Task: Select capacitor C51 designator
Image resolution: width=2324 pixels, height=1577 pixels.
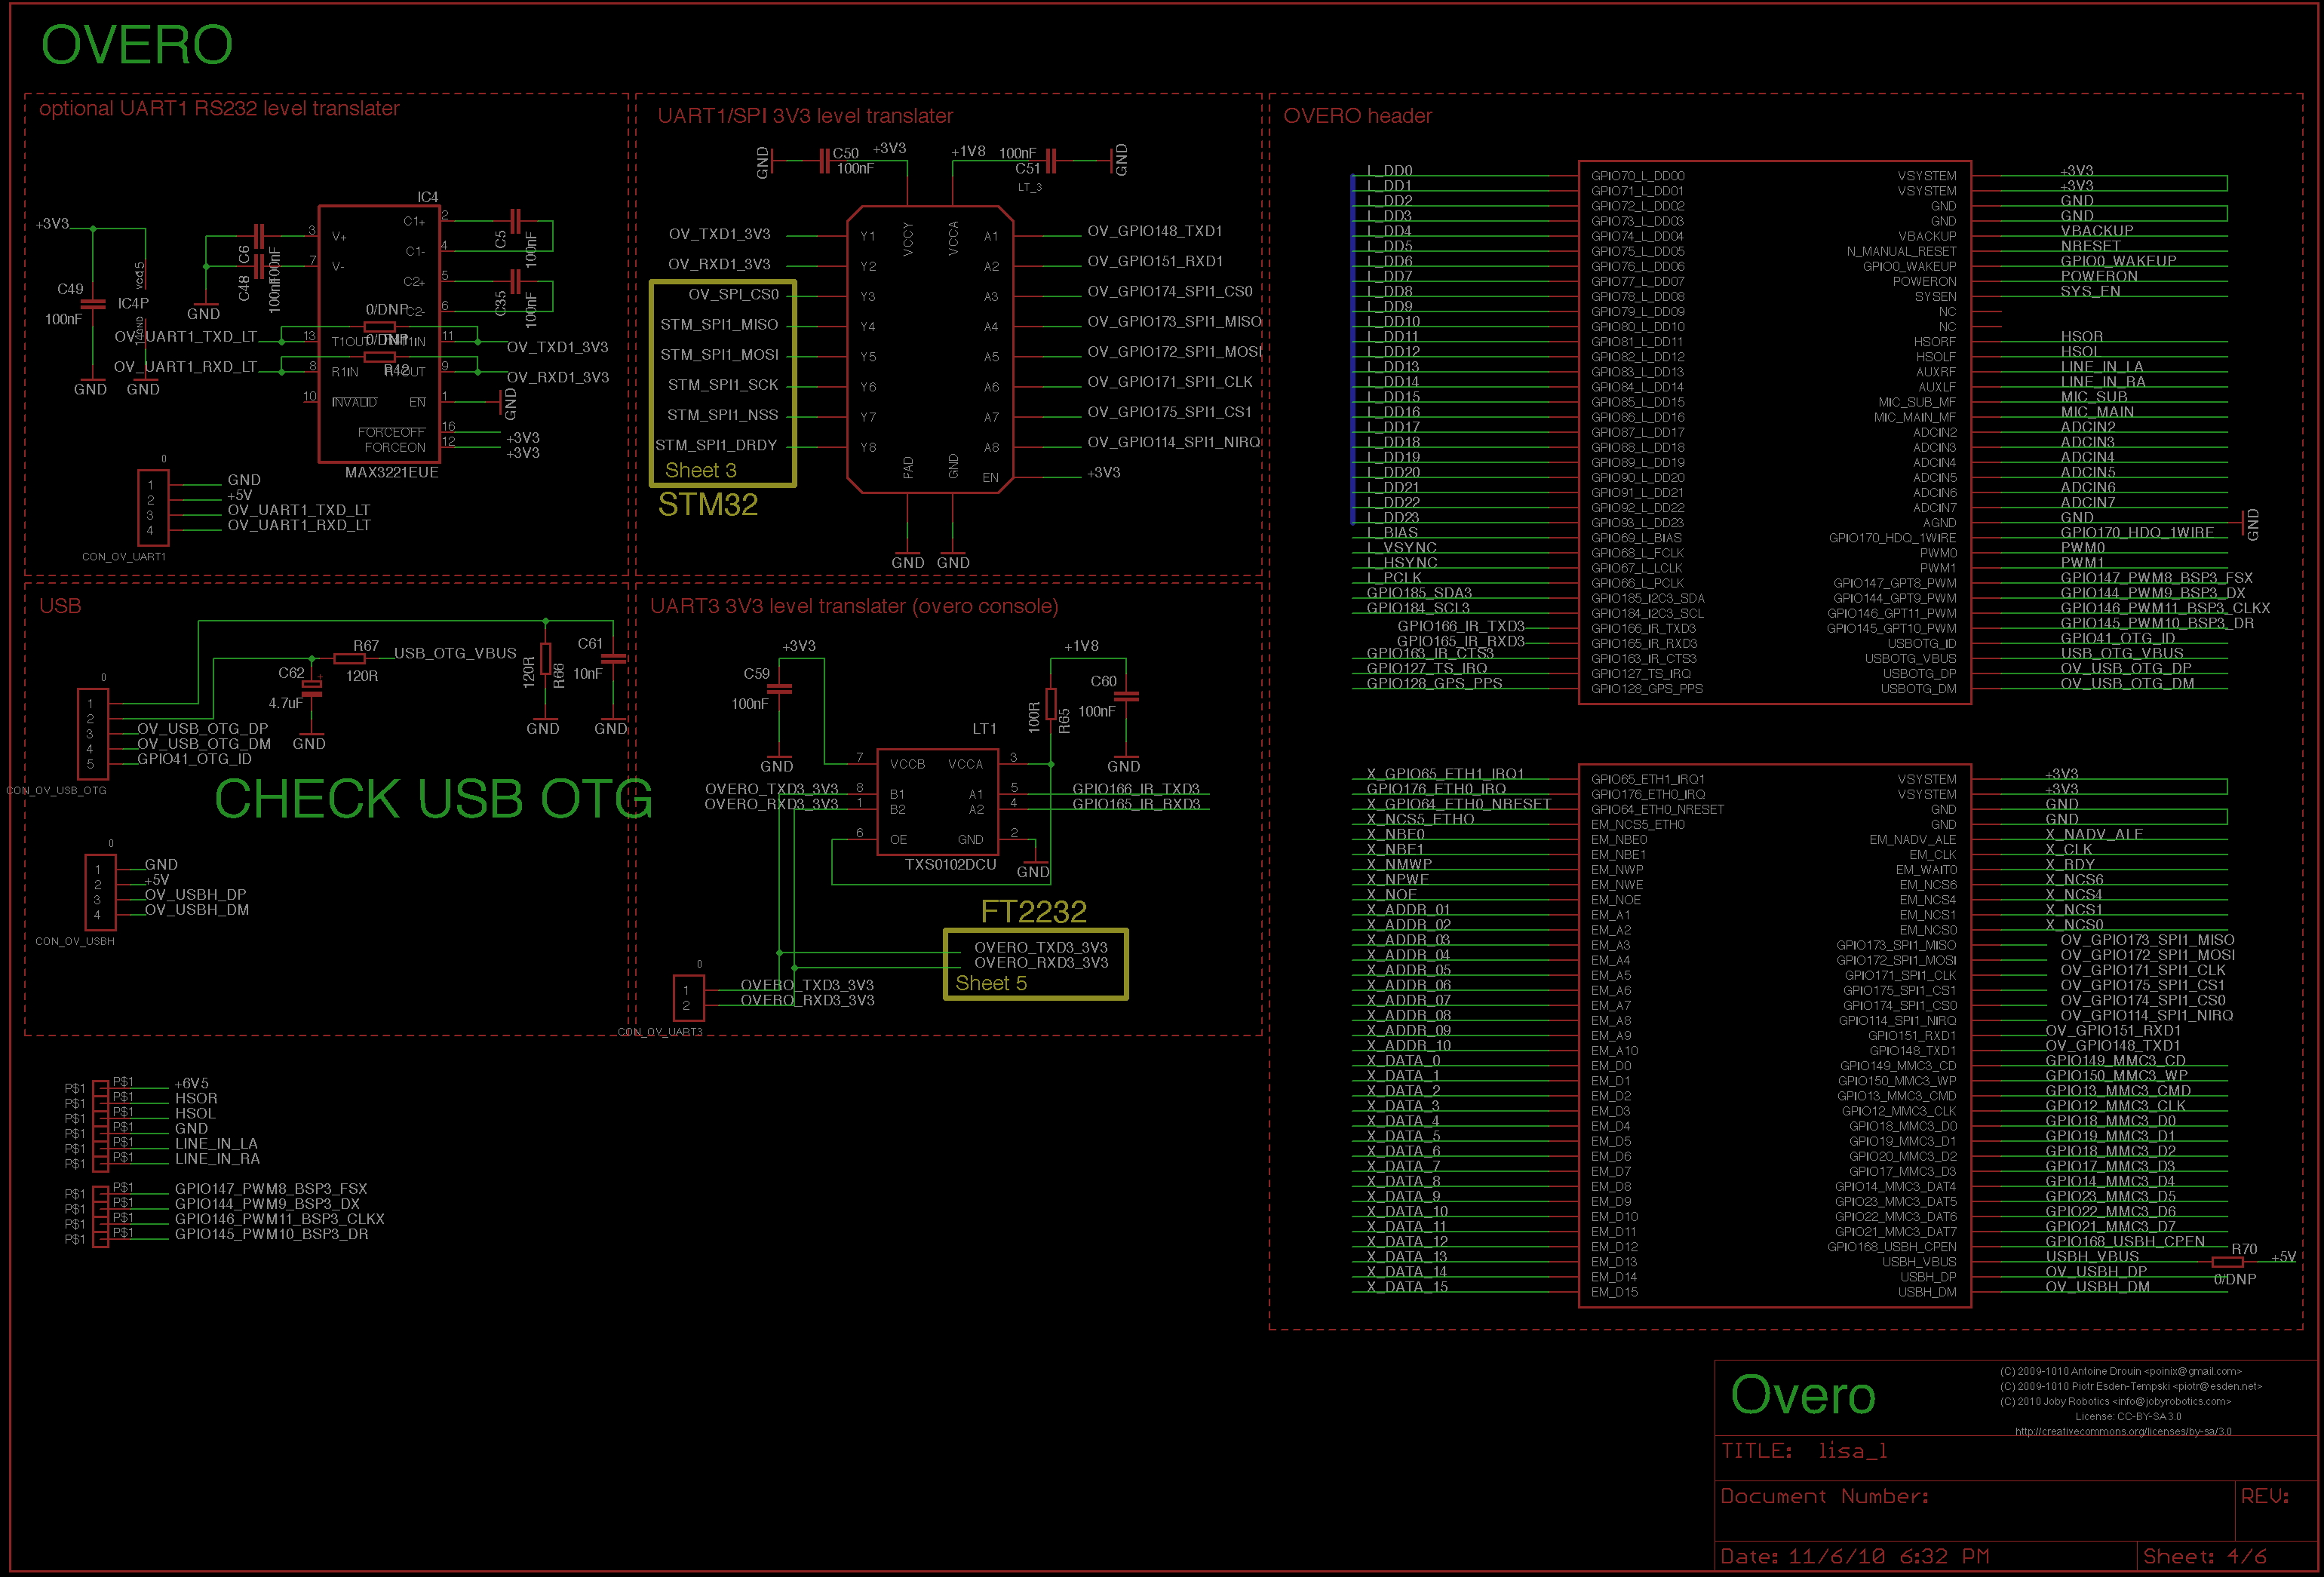Action: [x=1028, y=168]
